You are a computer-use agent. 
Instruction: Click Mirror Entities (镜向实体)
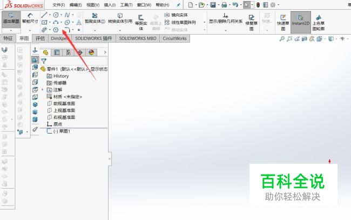176,15
